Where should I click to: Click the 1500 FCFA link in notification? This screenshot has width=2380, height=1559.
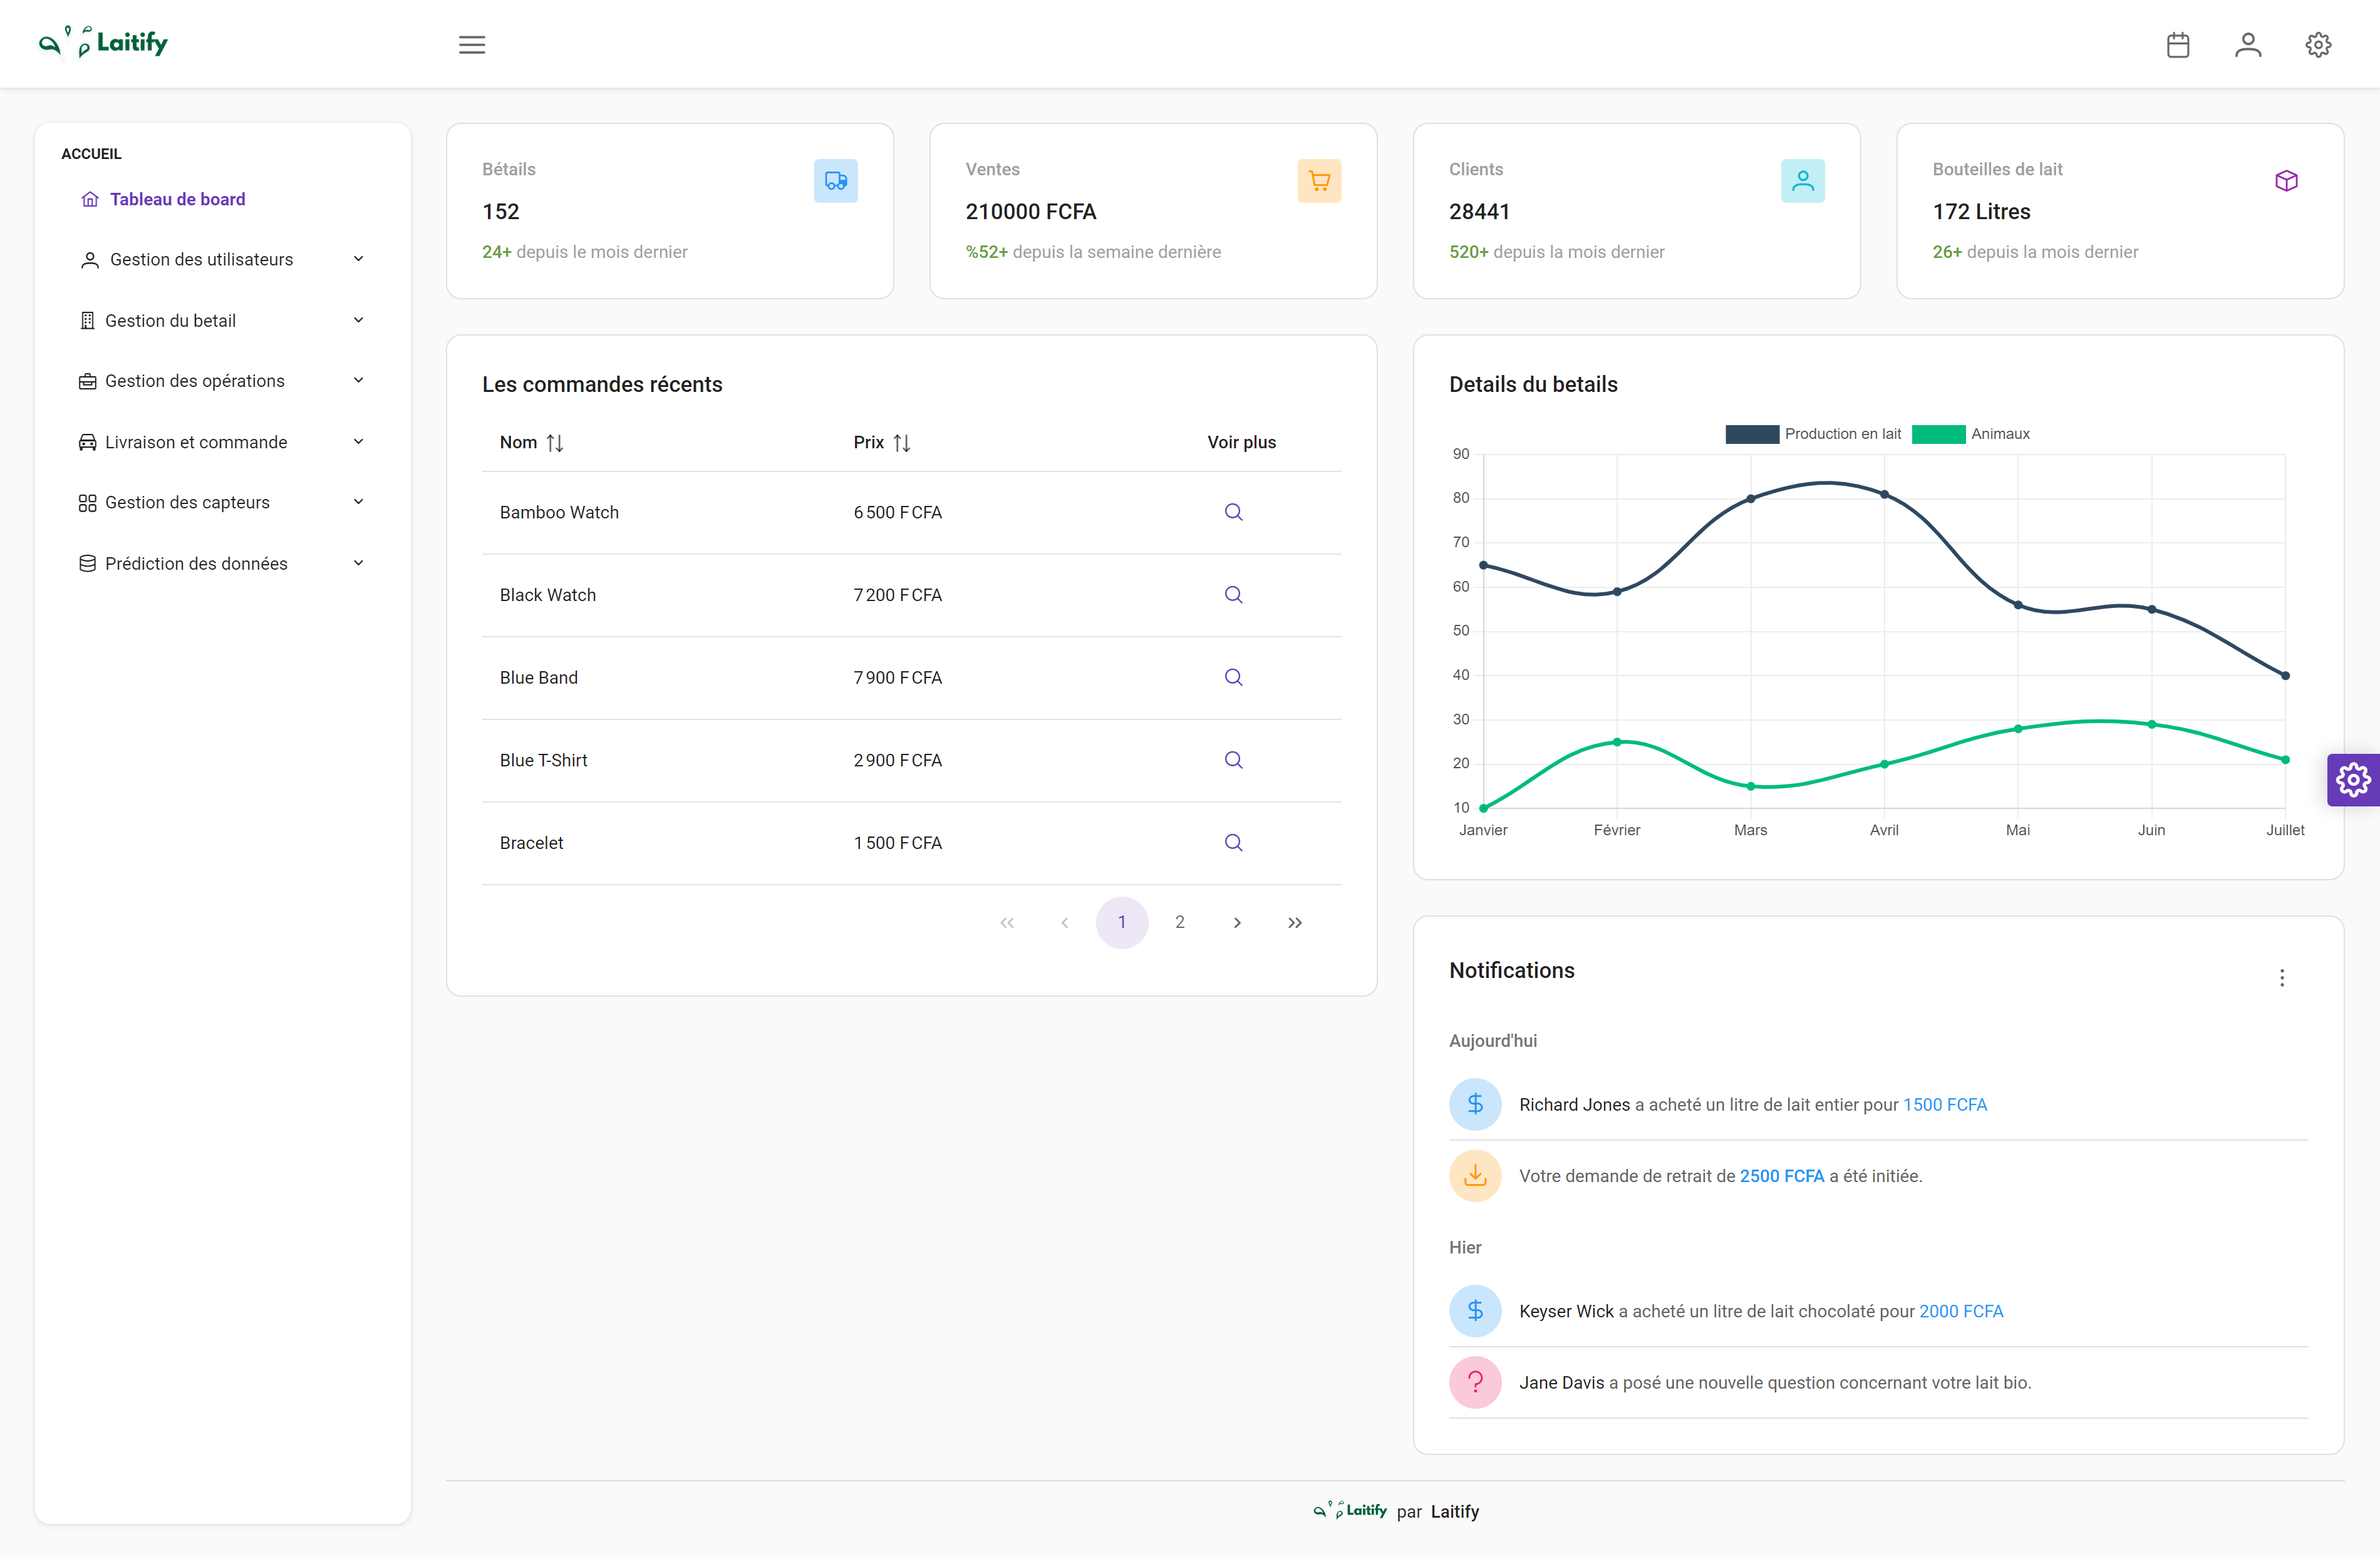1945,1104
